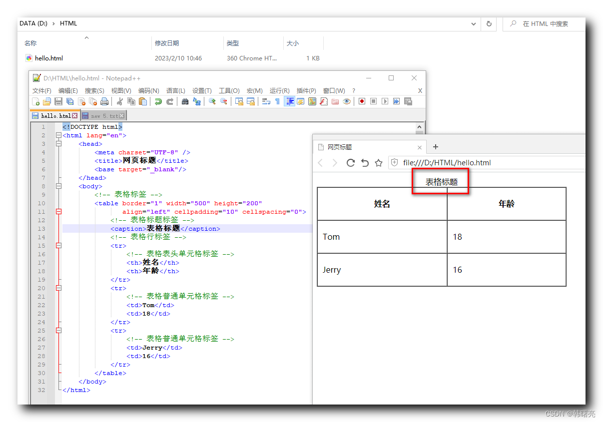Open hello.html from the file list
The height and width of the screenshot is (422, 603).
48,58
